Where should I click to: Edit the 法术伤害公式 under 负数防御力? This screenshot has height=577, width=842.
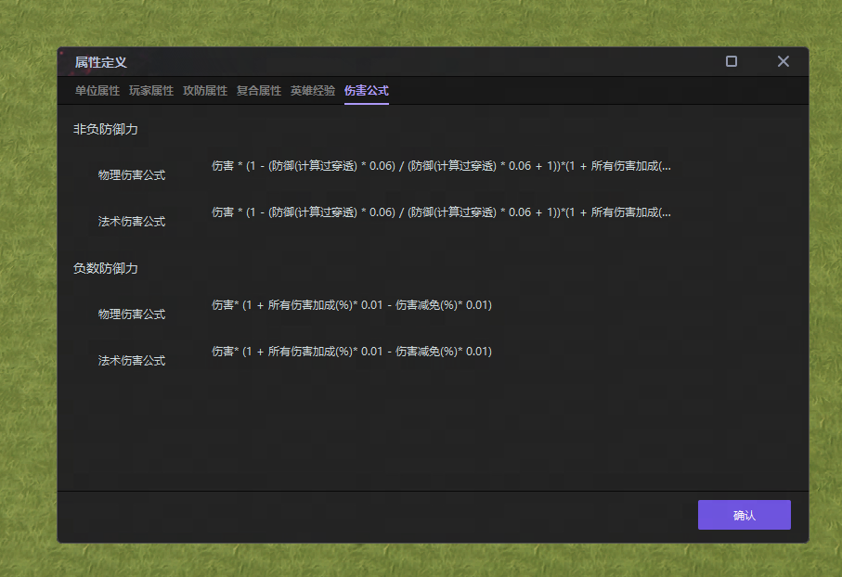351,351
